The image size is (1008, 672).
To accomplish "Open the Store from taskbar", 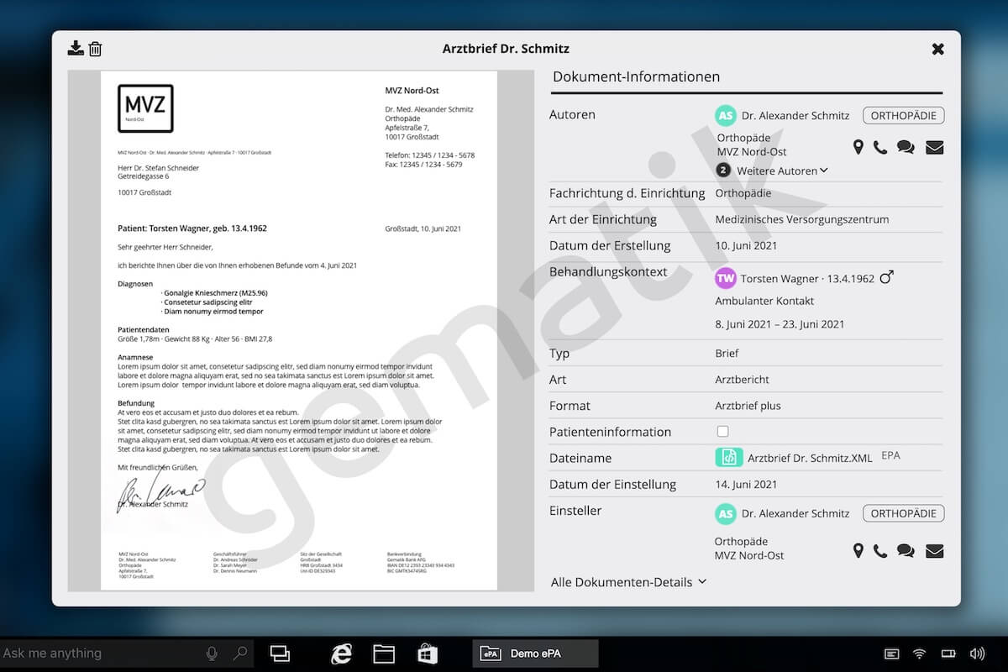I will [x=428, y=654].
